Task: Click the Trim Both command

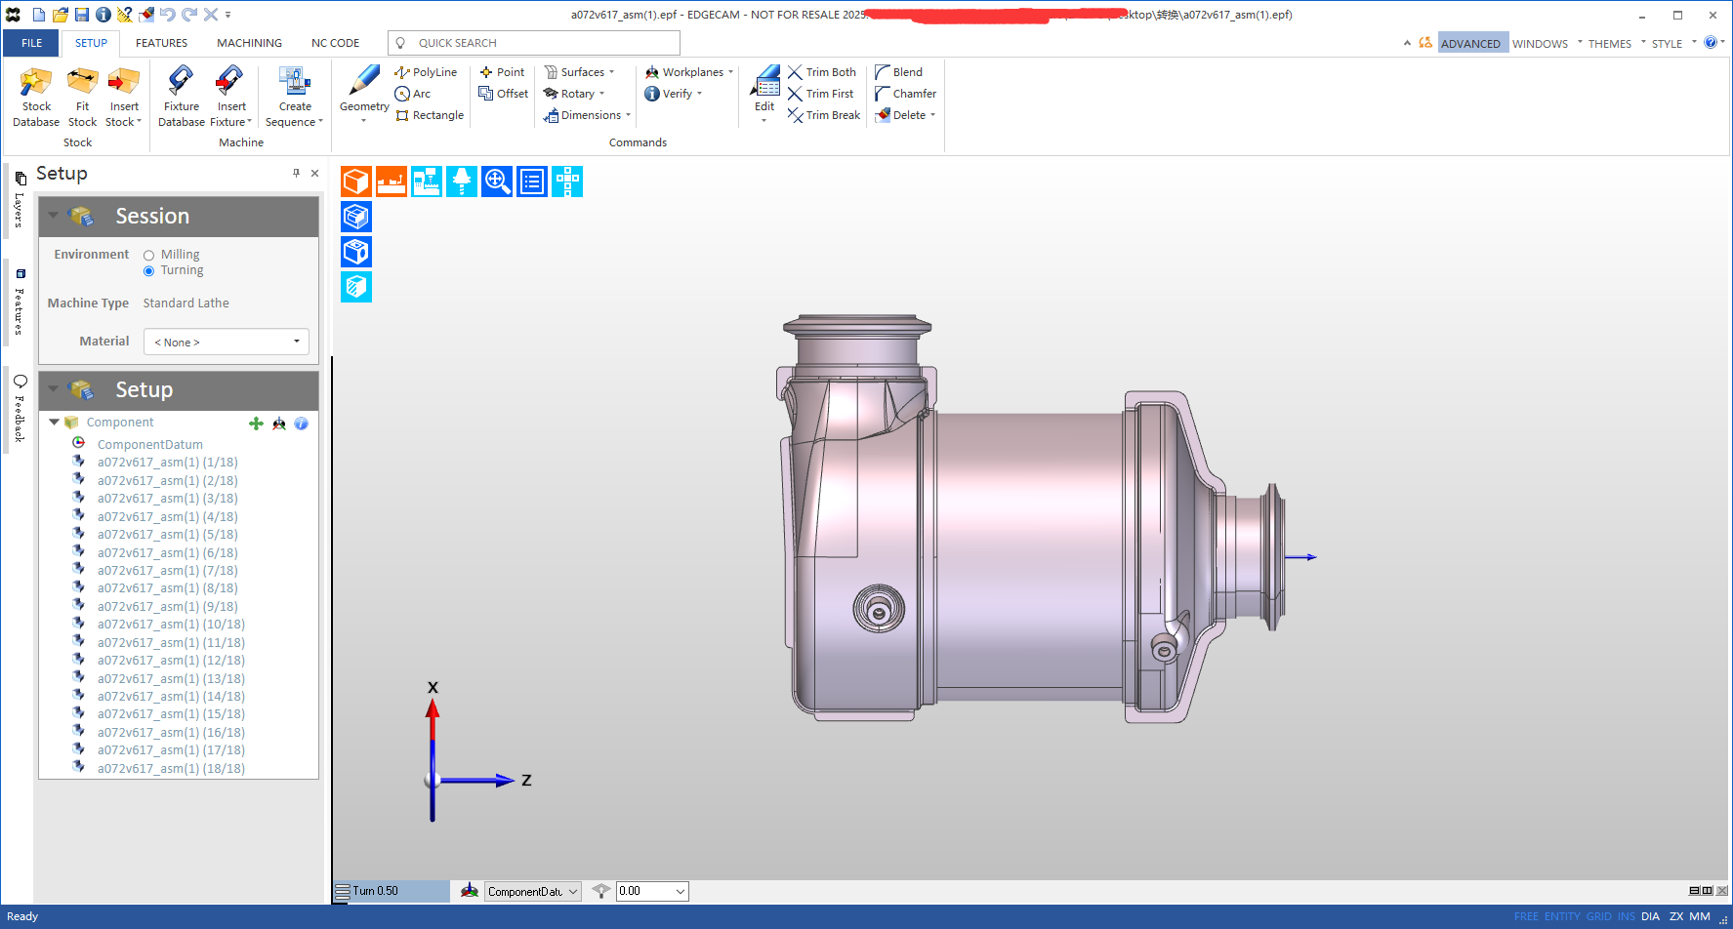Action: [x=823, y=71]
